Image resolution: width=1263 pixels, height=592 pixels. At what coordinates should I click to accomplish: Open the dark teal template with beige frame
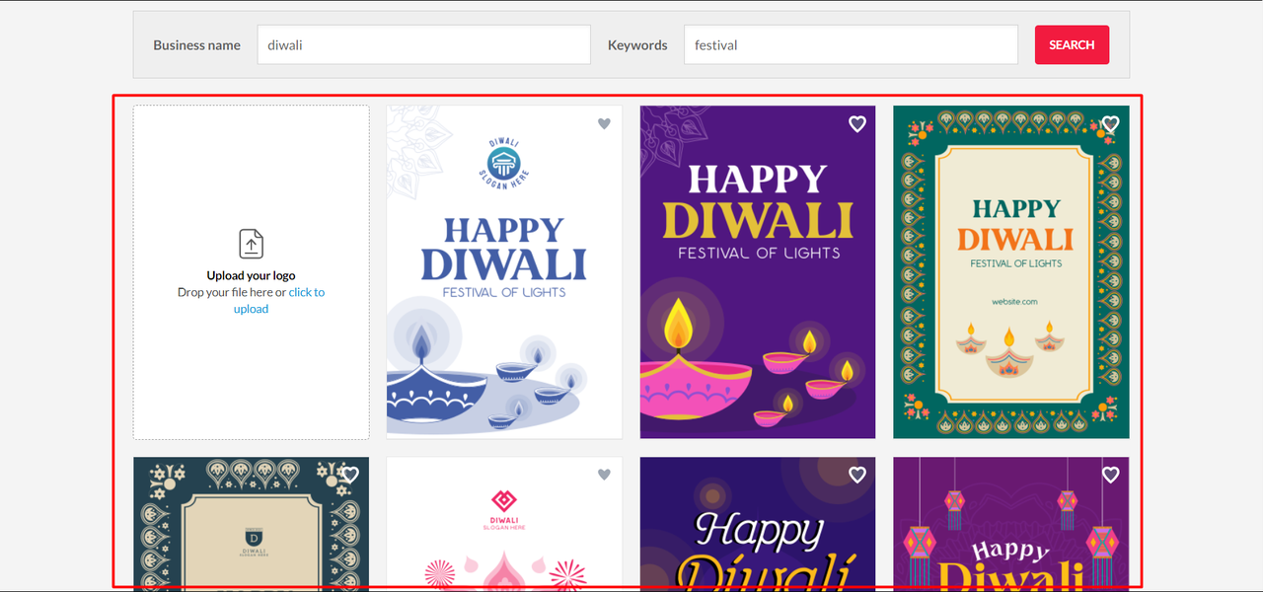point(252,525)
